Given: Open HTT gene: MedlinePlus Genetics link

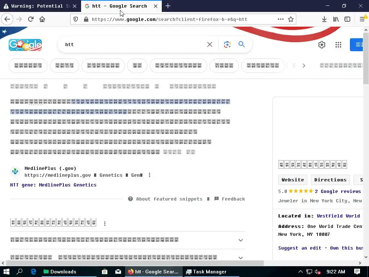Looking at the screenshot, I should (53, 185).
